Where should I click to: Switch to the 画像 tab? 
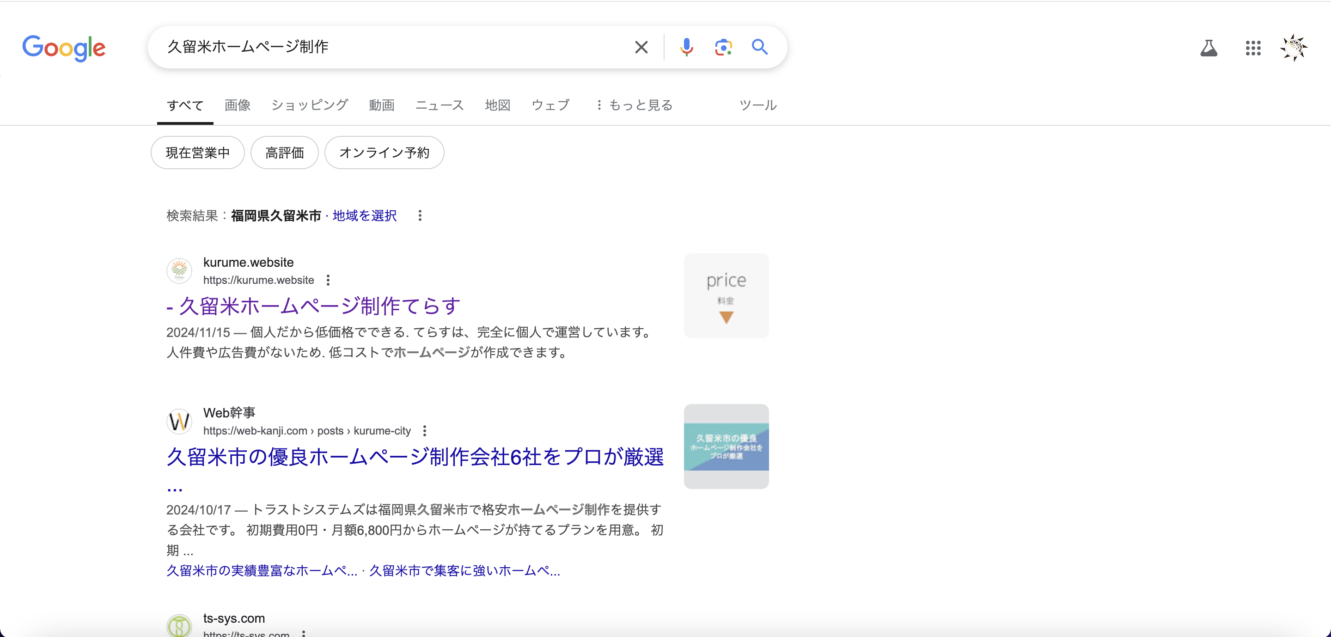coord(237,105)
